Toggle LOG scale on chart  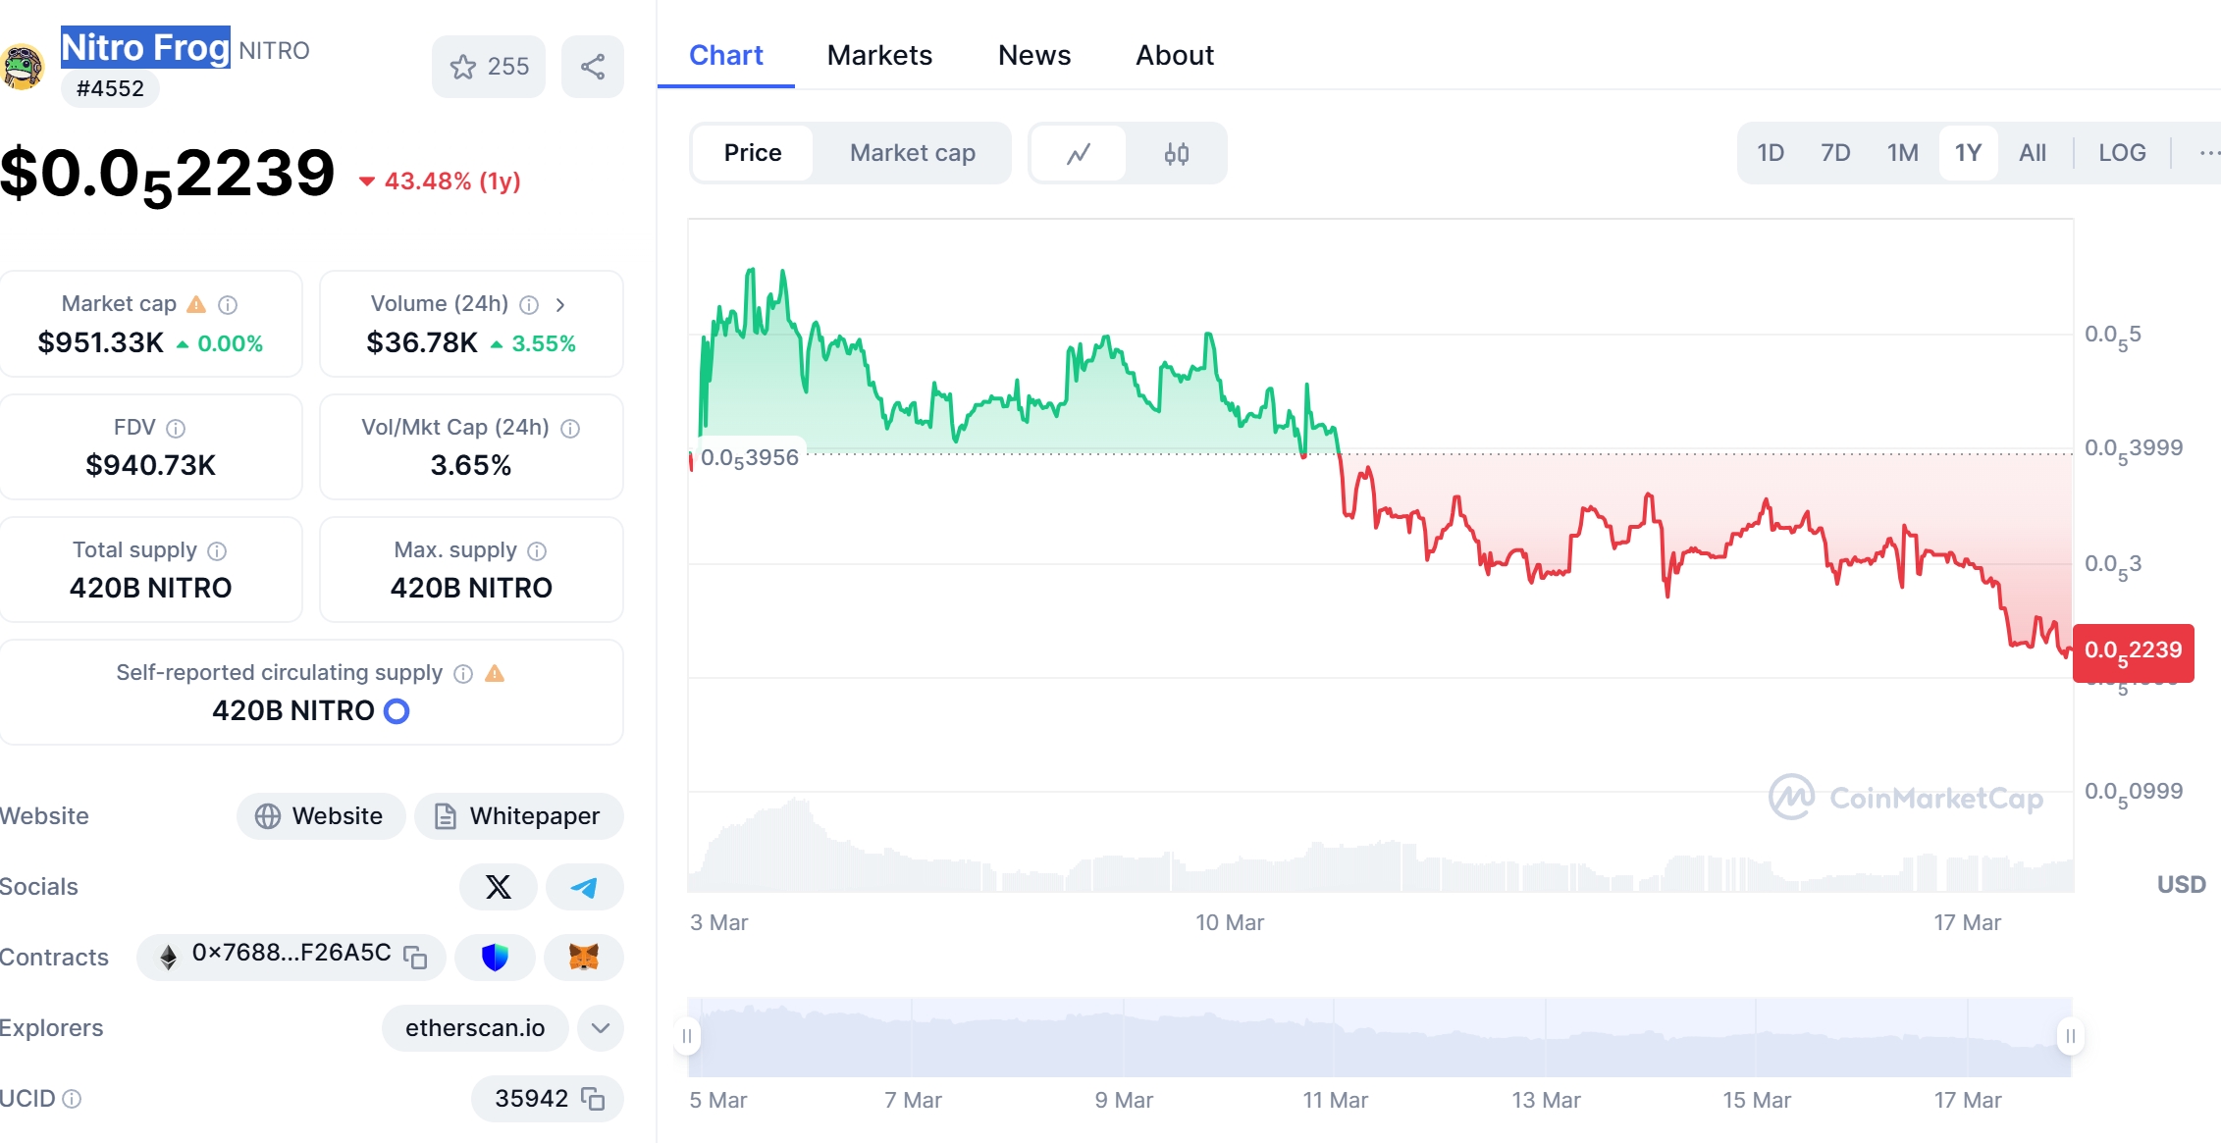(x=2122, y=153)
